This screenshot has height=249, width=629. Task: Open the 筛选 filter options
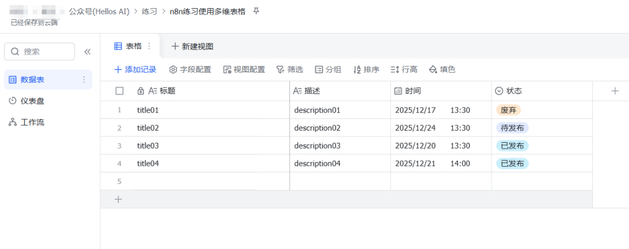pyautogui.click(x=289, y=70)
